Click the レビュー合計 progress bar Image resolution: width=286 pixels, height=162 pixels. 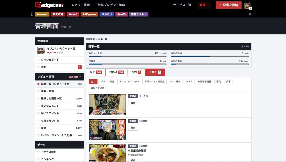pyautogui.click(x=128, y=56)
